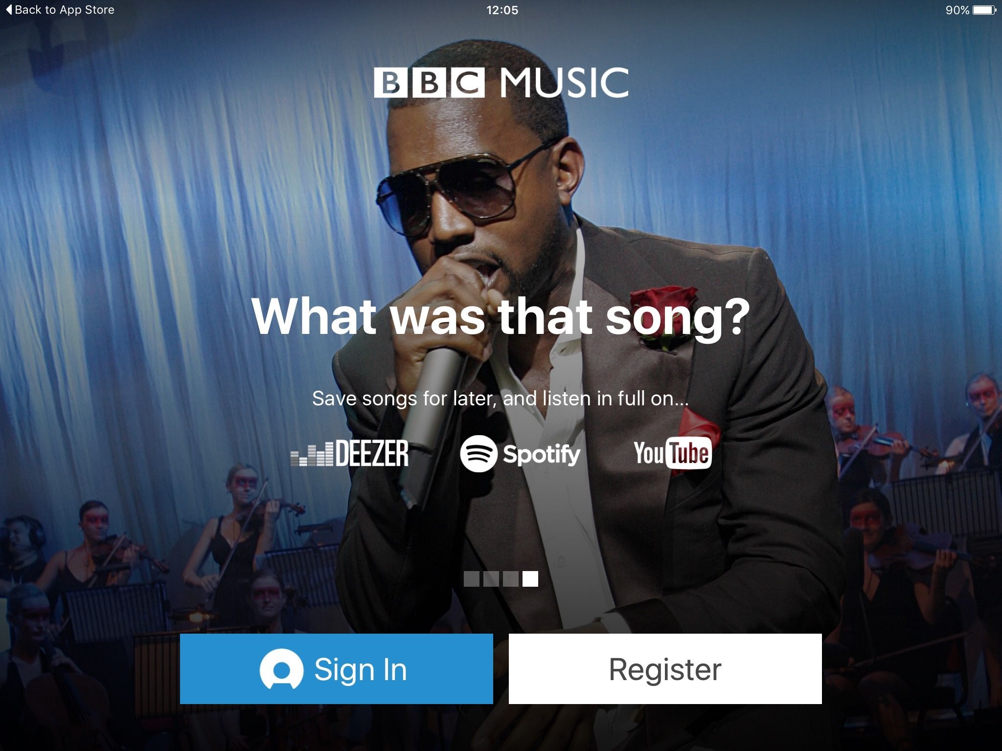Tap the 12:05 clock in status bar
Image resolution: width=1002 pixels, height=751 pixels.
pos(502,10)
